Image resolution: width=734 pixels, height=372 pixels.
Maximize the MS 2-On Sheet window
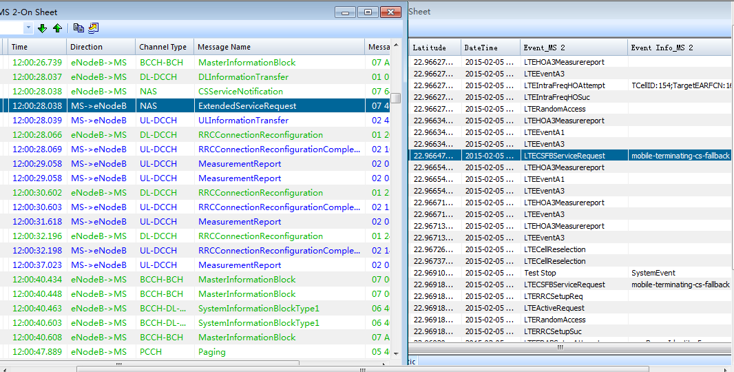368,12
